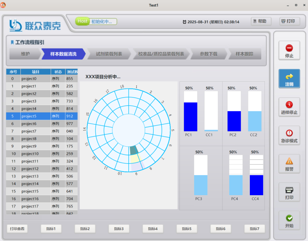Open the 试剂装载列表 workflow step
308x241 pixels.
[109, 54]
